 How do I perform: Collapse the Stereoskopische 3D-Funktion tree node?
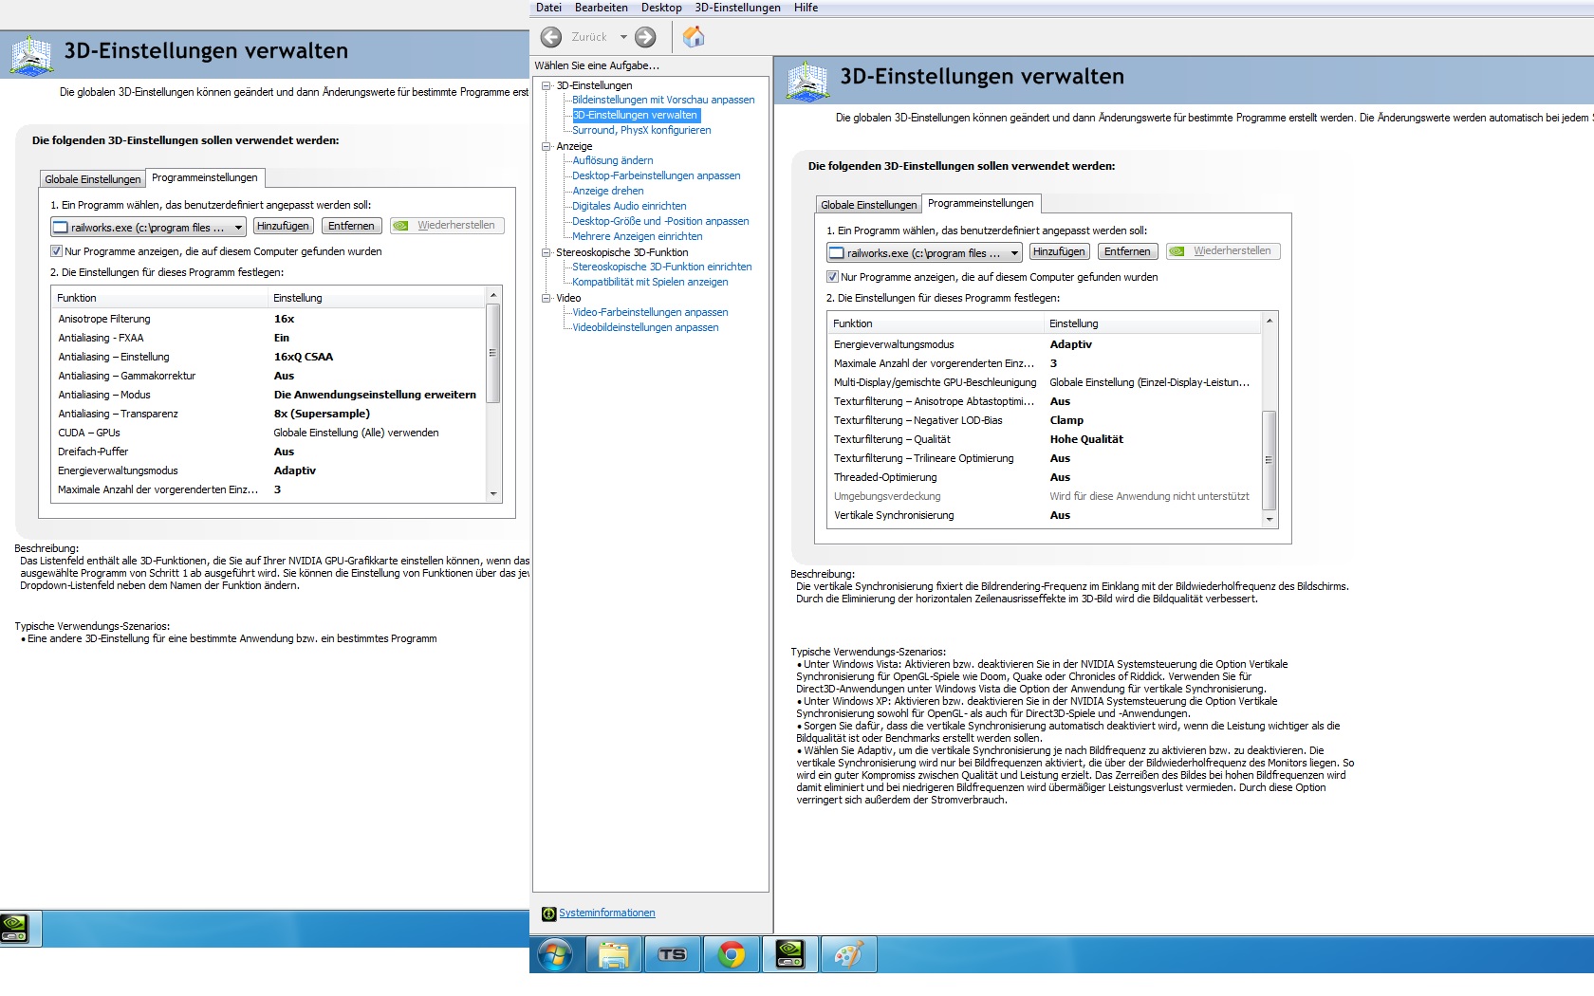(x=547, y=252)
